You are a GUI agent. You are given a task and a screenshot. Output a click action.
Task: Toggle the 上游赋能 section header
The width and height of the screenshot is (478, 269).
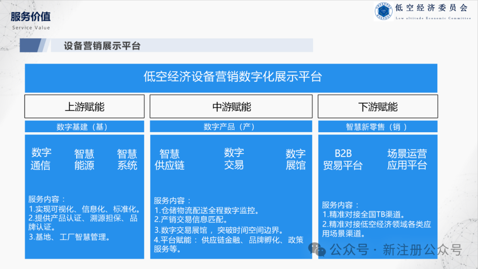point(85,106)
